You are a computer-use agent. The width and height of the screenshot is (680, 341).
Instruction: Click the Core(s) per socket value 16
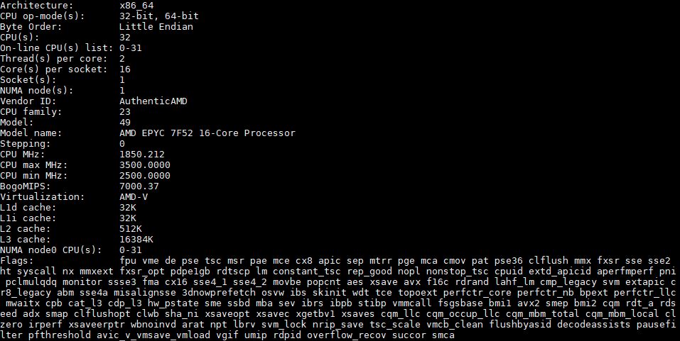125,69
